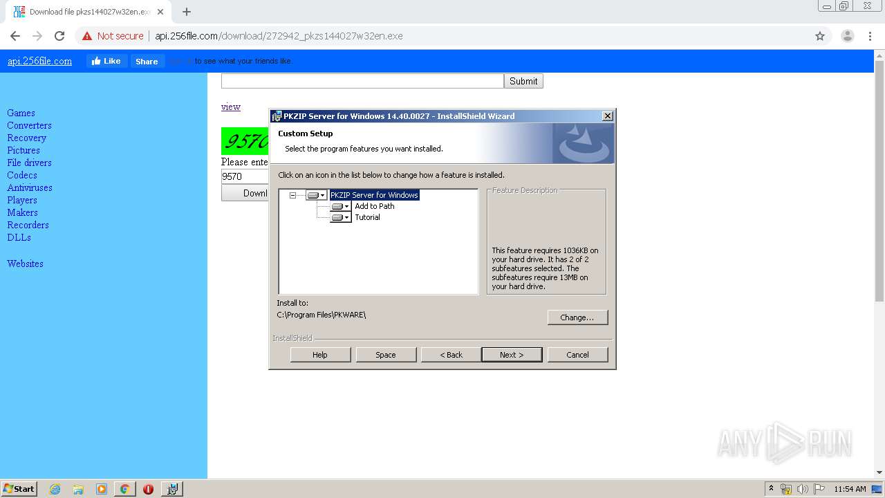
Task: Open the Chrome three-dot menu
Action: pyautogui.click(x=870, y=36)
